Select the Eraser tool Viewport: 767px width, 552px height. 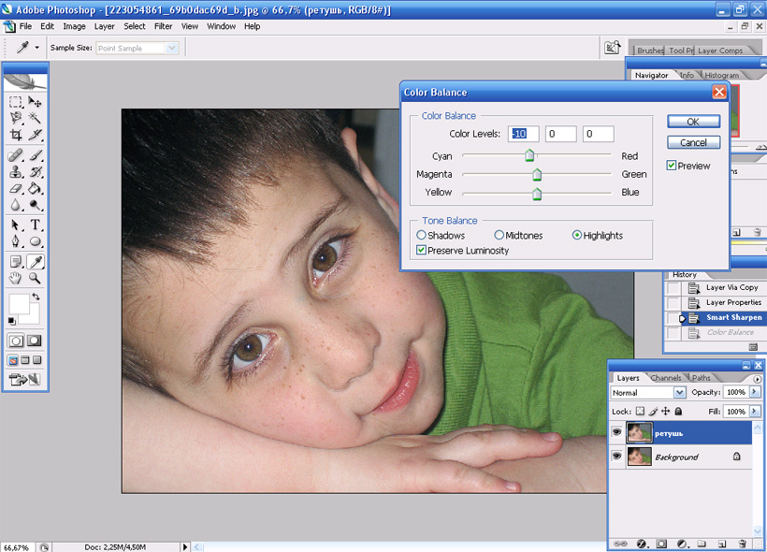16,188
